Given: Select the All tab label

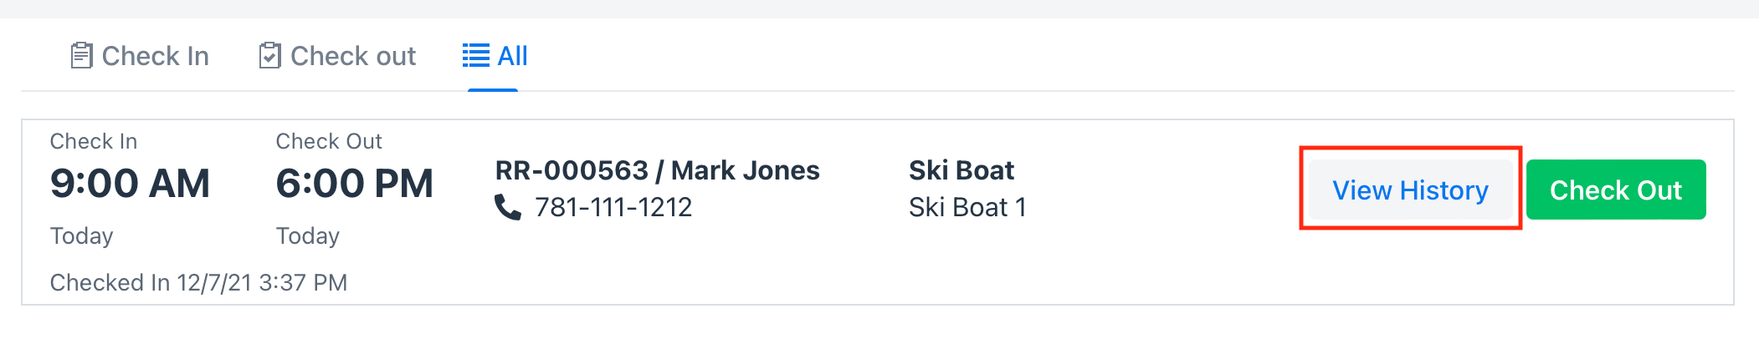Looking at the screenshot, I should pos(512,56).
